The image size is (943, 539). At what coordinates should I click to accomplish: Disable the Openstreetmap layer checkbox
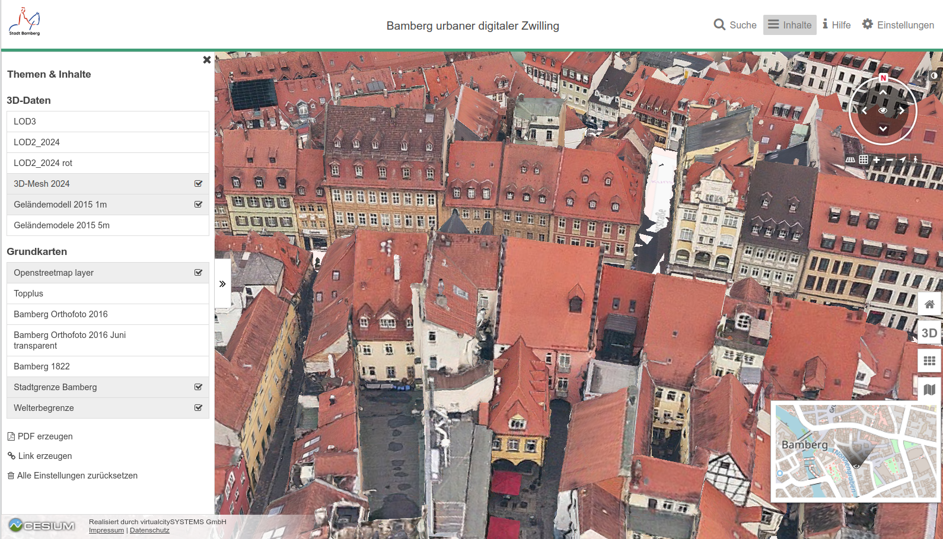pos(198,273)
